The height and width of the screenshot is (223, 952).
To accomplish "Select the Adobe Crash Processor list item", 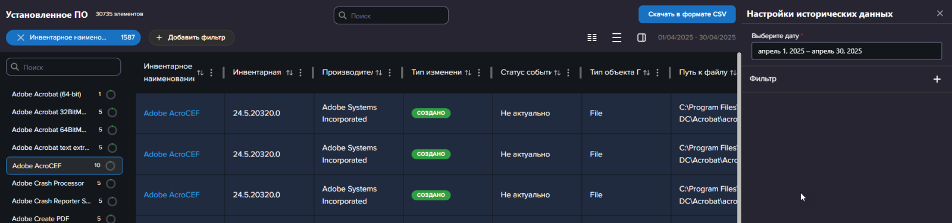I will [x=64, y=184].
